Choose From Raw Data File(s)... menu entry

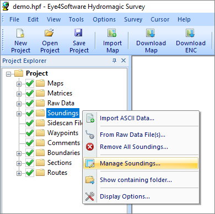point(141,135)
